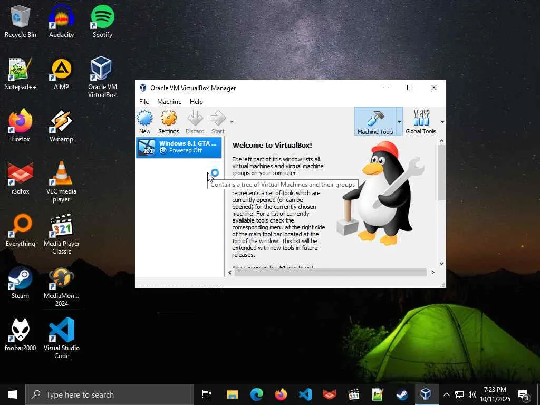Viewport: 540px width, 405px height.
Task: Launch VS Code from the taskbar
Action: pos(305,394)
